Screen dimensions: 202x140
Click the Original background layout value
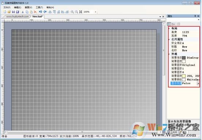tap(188, 65)
